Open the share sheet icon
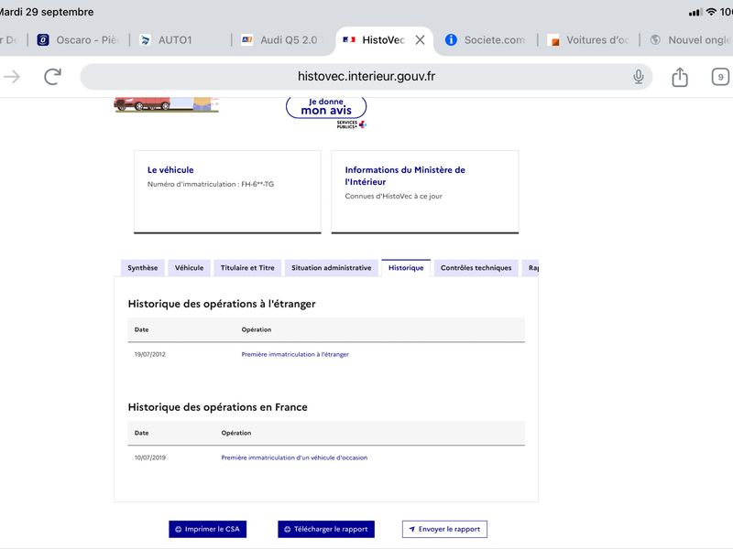The image size is (733, 549). pos(680,77)
